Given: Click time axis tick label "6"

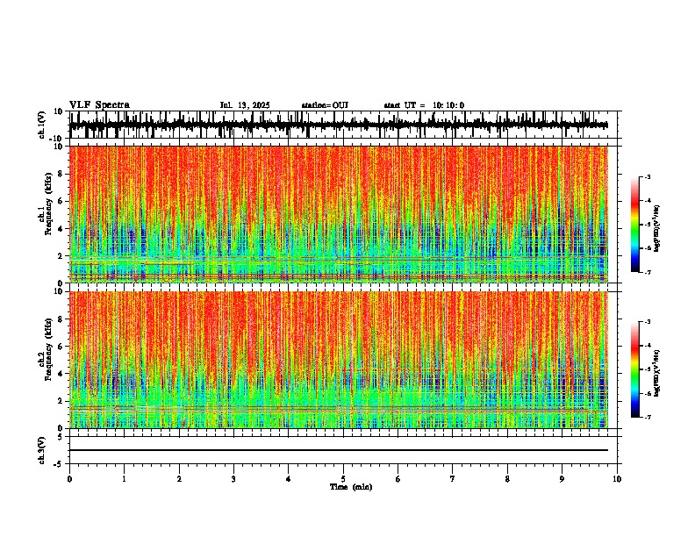Looking at the screenshot, I should [398, 479].
